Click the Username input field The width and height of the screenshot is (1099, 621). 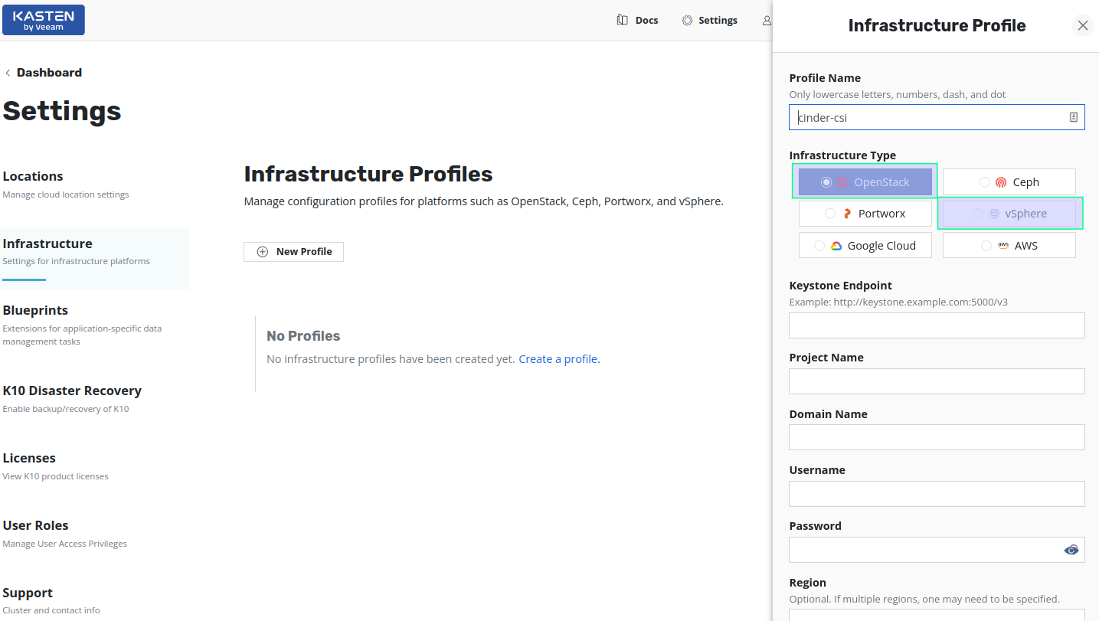[x=937, y=494]
